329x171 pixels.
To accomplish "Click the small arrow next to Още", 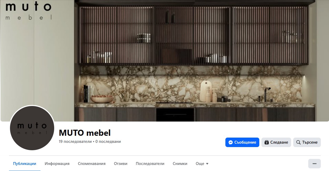I will pyautogui.click(x=207, y=164).
